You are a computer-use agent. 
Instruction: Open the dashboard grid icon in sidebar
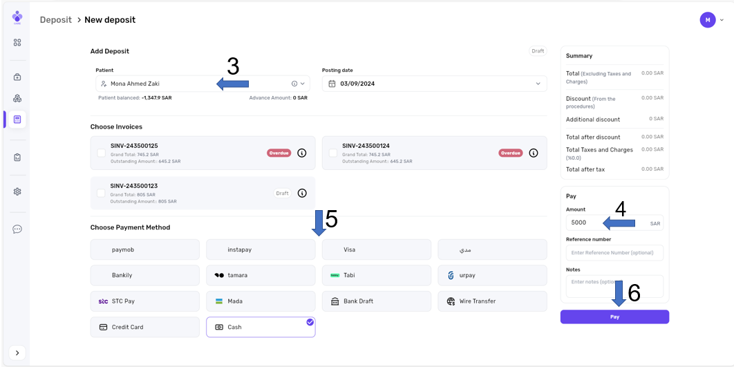point(17,42)
